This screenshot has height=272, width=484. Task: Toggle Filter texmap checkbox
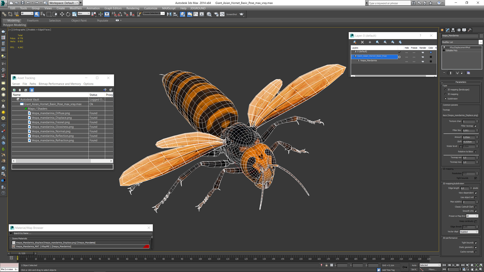[475, 126]
